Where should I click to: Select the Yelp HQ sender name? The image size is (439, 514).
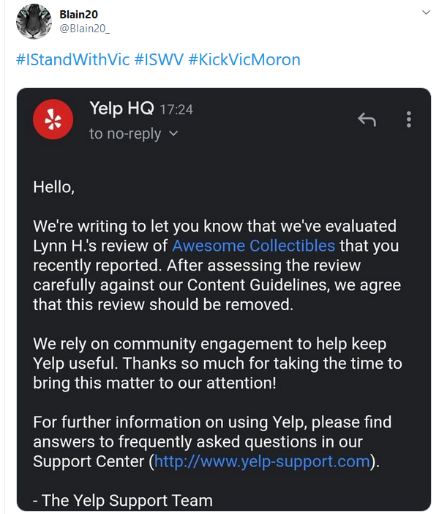(121, 109)
